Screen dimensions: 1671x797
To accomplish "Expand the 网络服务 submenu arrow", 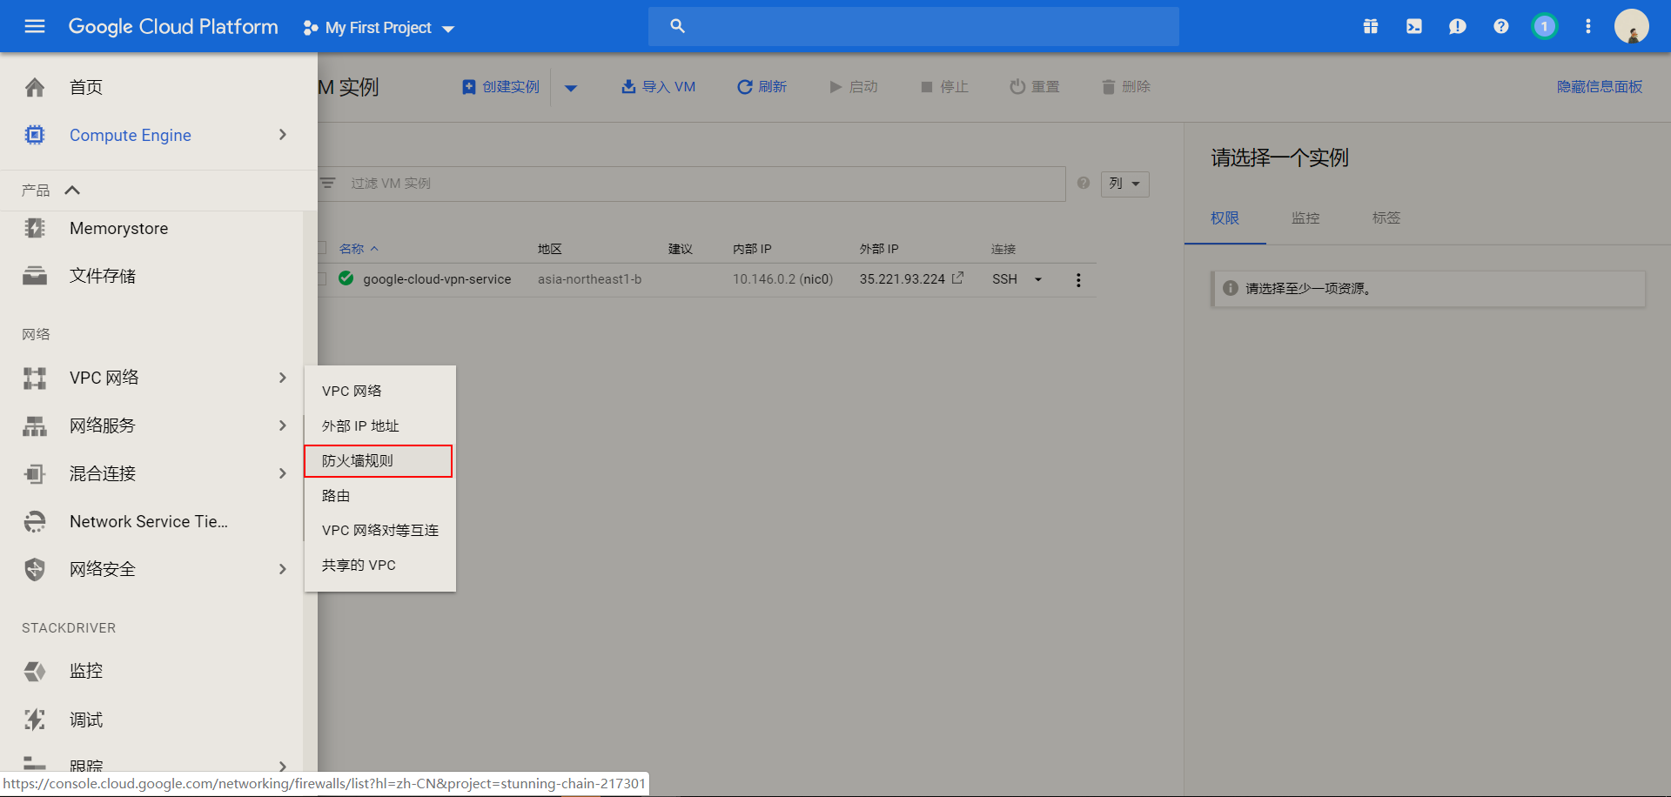I will [x=283, y=425].
